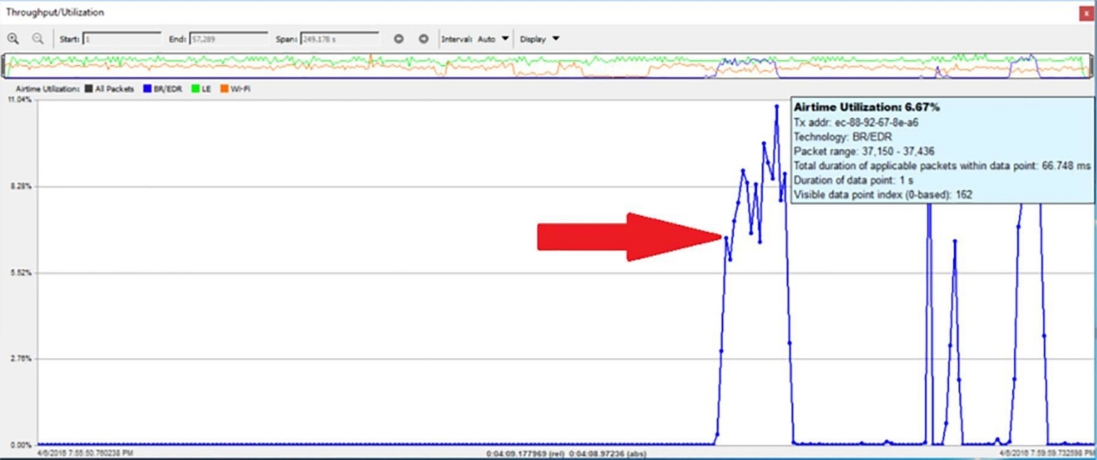The height and width of the screenshot is (460, 1097).
Task: Click the 11.04% y-axis label
Action: coord(19,100)
